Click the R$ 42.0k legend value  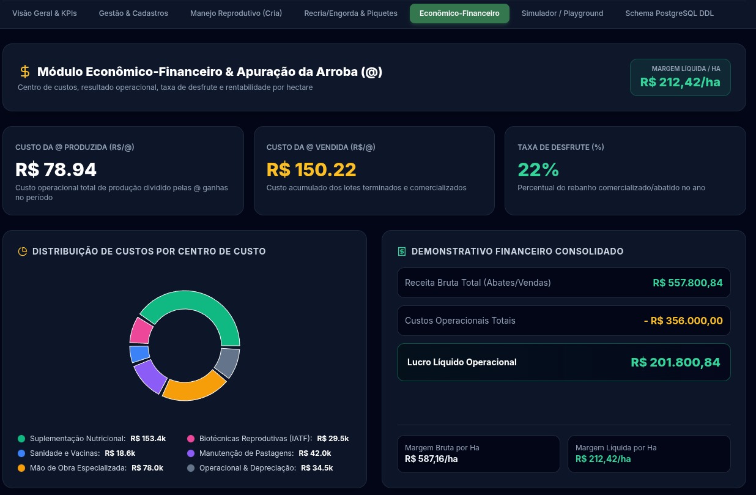tap(315, 453)
